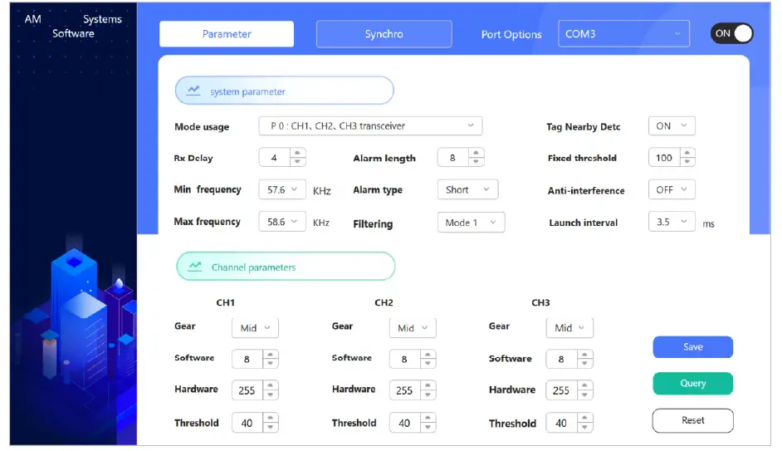Click the system parameter chart icon
The image size is (782, 451).
(x=193, y=91)
